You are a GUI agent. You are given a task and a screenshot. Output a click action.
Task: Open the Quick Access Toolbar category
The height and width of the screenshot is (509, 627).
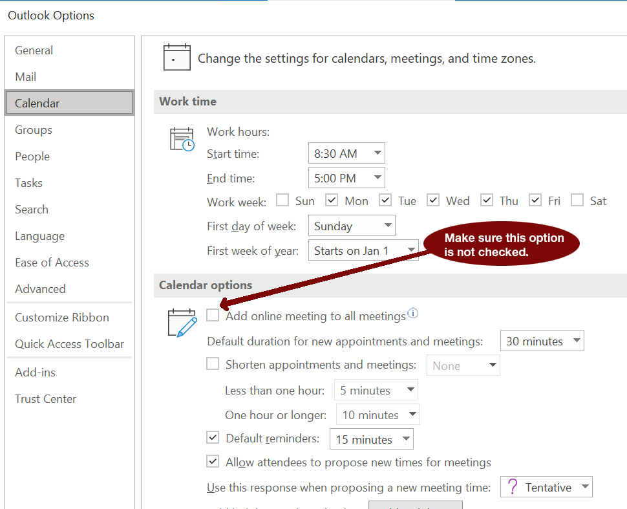(x=70, y=343)
